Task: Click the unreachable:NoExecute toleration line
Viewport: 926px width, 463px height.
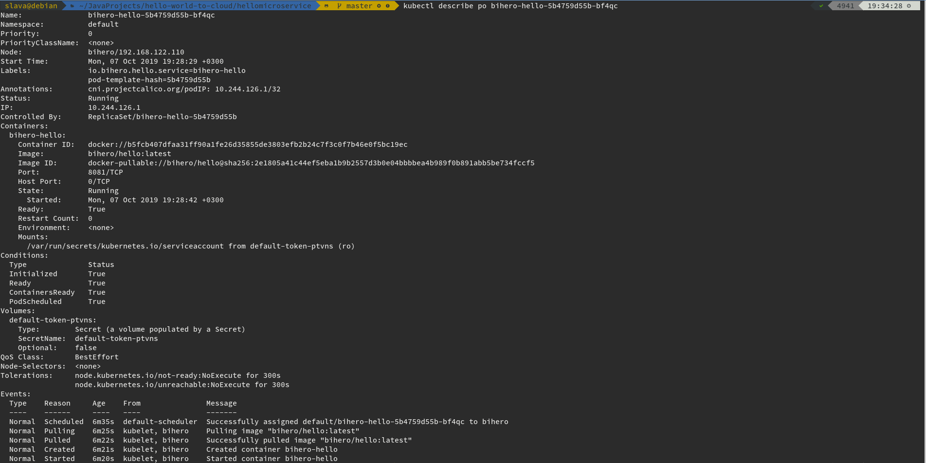Action: coord(182,385)
